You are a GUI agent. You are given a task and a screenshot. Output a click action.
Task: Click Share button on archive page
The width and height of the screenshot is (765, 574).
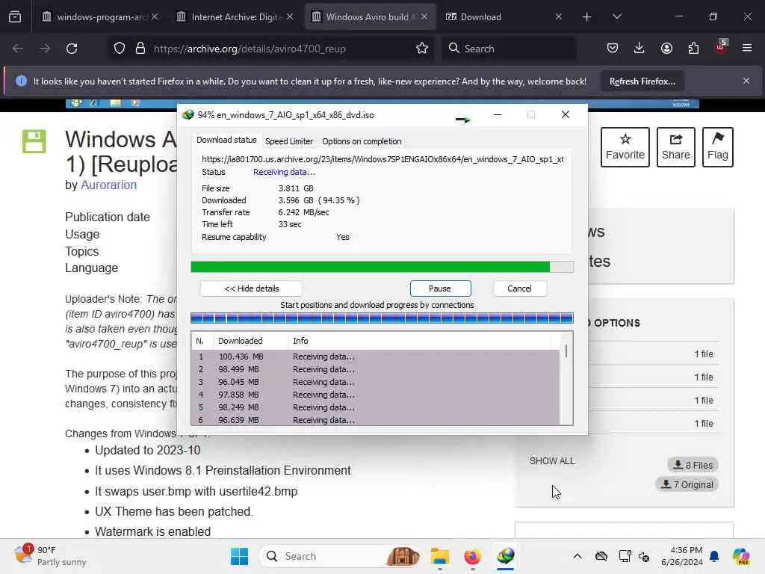(675, 147)
